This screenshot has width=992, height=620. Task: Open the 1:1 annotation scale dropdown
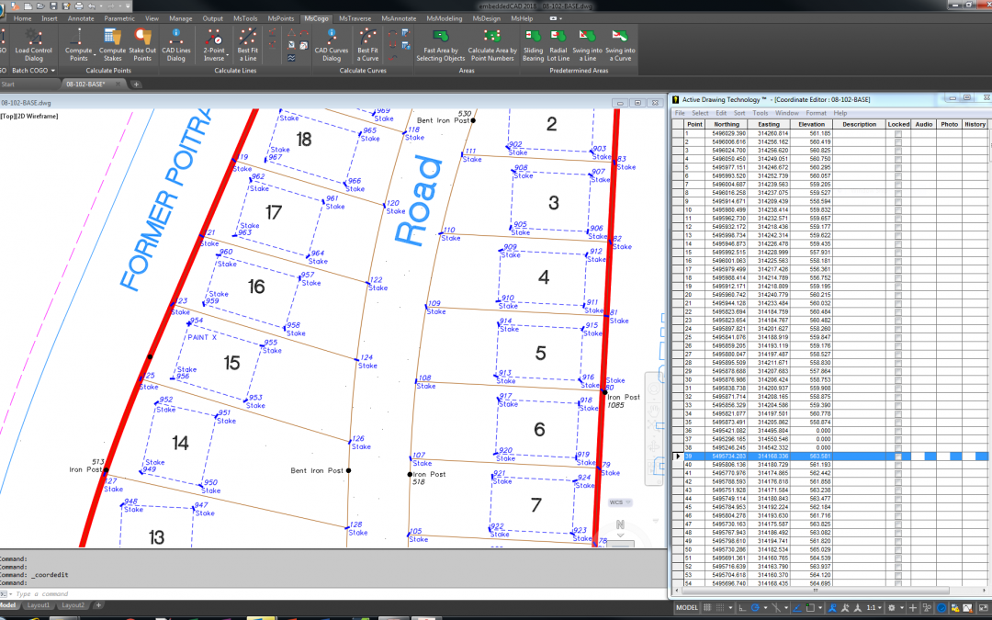pos(874,608)
